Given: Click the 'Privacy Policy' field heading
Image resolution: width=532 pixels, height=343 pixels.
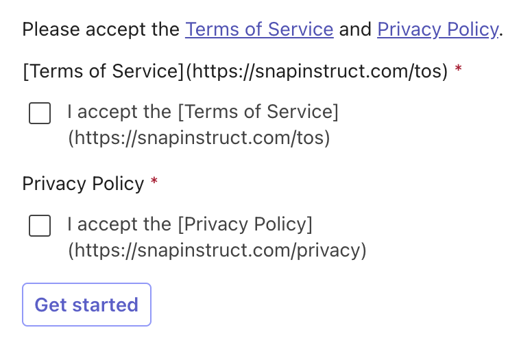Looking at the screenshot, I should (x=83, y=184).
